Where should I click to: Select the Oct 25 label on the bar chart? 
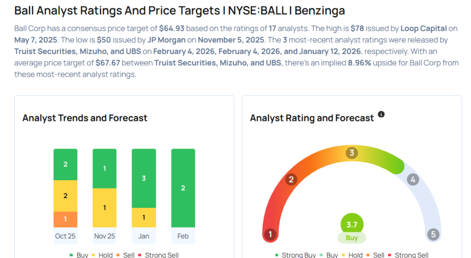[65, 236]
